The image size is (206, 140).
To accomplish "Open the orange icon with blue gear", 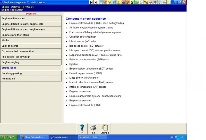I will point(105,2).
